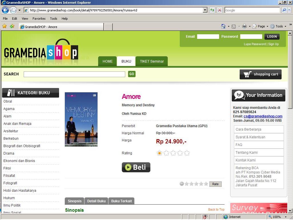Screen dimensions: 293x220
Task: Click the remove-rating minus icon
Action: (182, 184)
